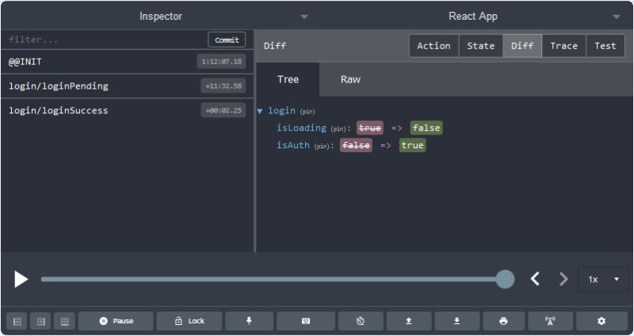This screenshot has height=336, width=634.
Task: Click the pin persist icon button
Action: pyautogui.click(x=249, y=321)
